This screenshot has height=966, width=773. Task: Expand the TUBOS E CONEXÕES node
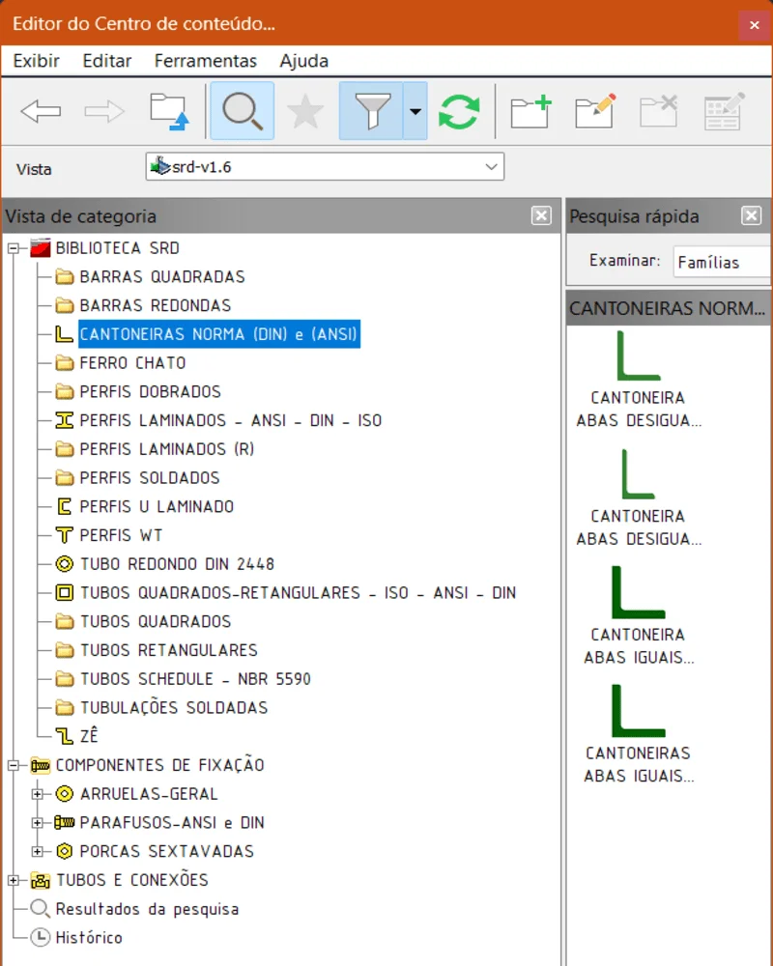click(x=14, y=880)
